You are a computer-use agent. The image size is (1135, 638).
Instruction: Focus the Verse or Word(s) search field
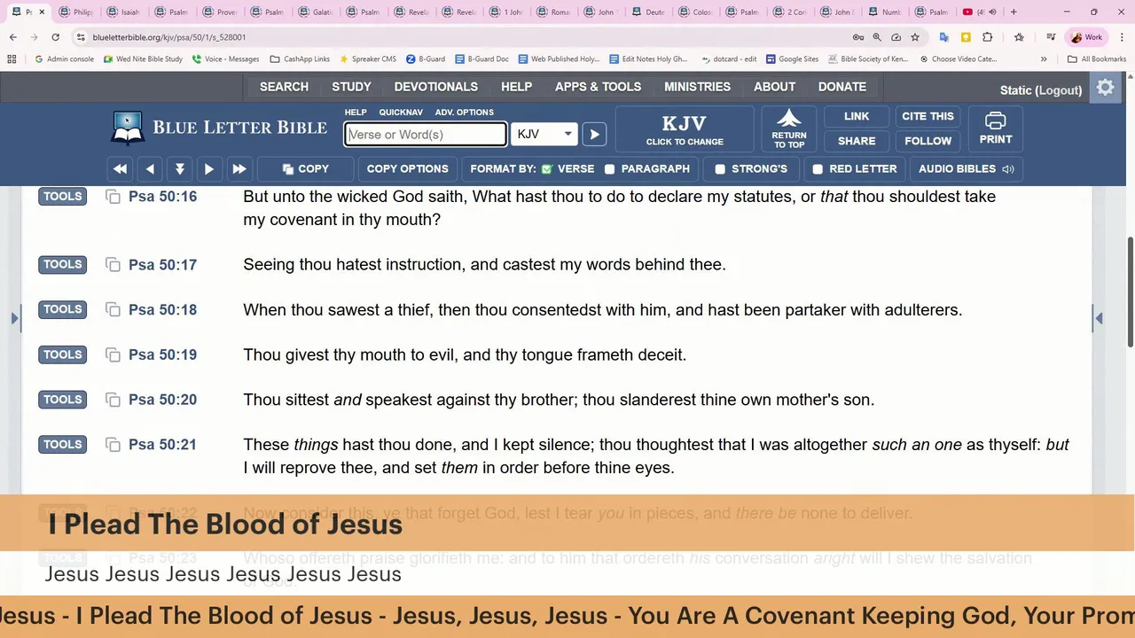click(426, 135)
